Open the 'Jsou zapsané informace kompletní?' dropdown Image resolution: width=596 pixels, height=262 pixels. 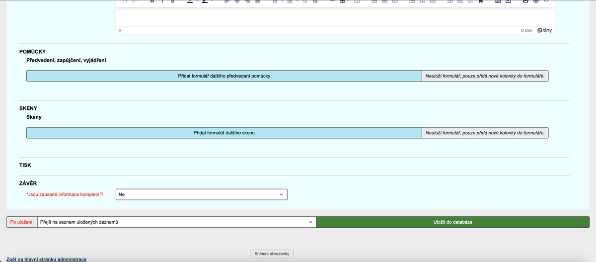[201, 194]
